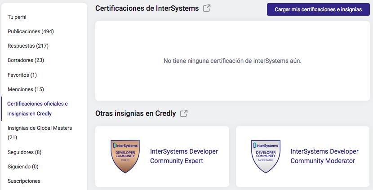Image resolution: width=373 pixels, height=190 pixels.
Task: Click the Developer Community Moderator badge image
Action: tap(266, 156)
